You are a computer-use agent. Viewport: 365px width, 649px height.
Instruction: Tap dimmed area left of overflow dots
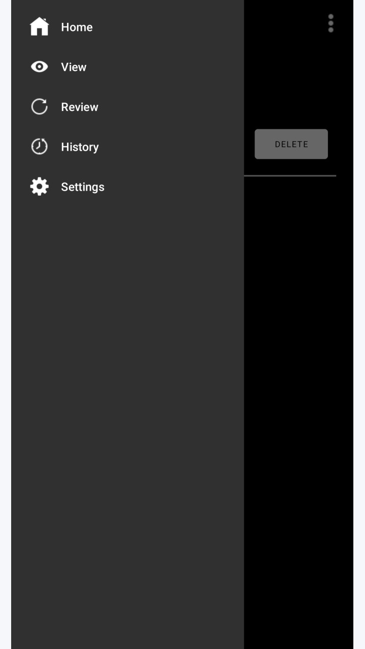pos(284,23)
